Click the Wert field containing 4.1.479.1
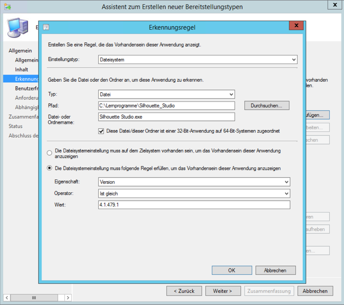The width and height of the screenshot is (344, 305). pos(194,205)
